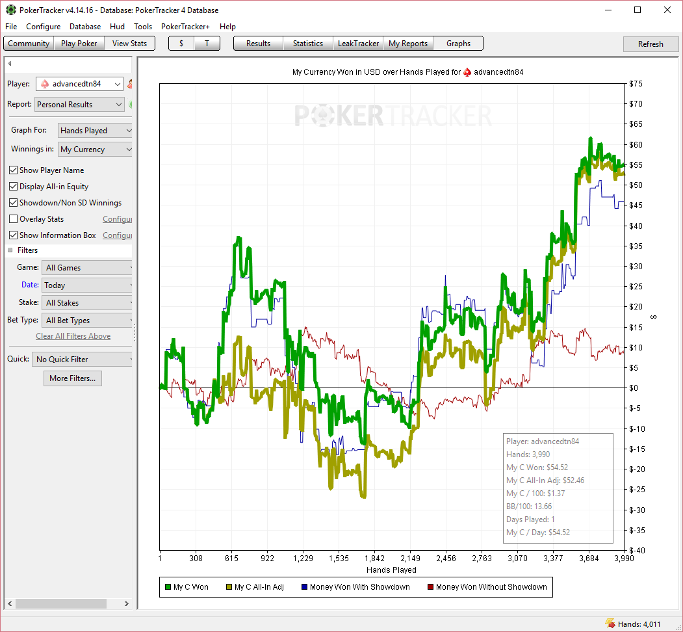This screenshot has height=632, width=683.
Task: Collapse the sidebar using the small left arrow
Action: point(10,64)
